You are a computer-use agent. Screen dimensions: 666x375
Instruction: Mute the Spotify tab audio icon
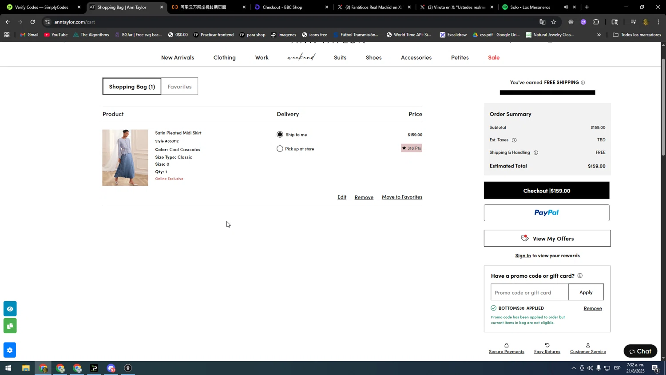point(566,7)
